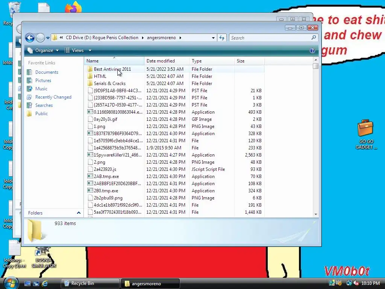Select the 2B0.tmp.exe application icon
This screenshot has width=385, height=289.
pos(90,190)
